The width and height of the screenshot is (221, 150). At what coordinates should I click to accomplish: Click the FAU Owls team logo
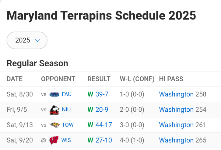click(54, 94)
